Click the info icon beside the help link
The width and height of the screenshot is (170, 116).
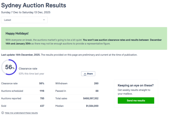coord(3,113)
